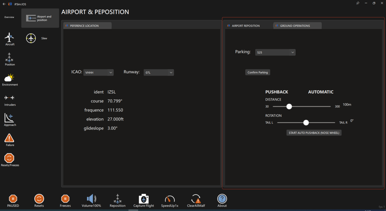Click the ClearAllMalf icon
This screenshot has height=211, width=386.
tap(196, 199)
